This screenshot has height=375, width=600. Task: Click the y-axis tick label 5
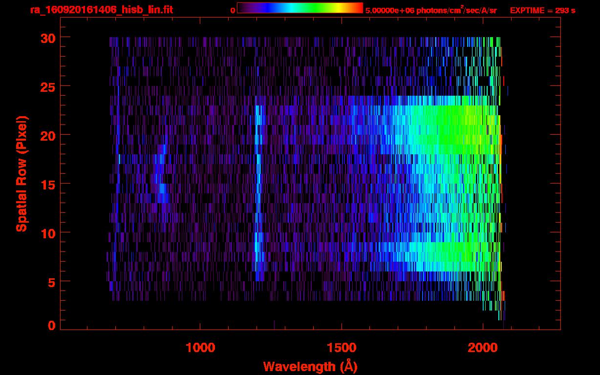[51, 282]
